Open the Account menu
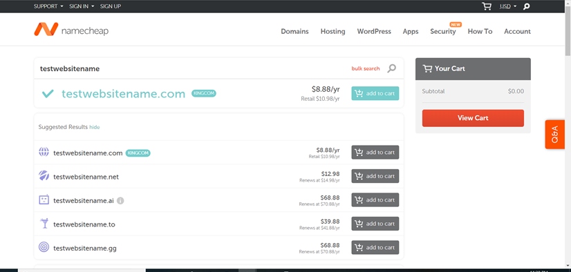The height and width of the screenshot is (272, 571). 517,31
